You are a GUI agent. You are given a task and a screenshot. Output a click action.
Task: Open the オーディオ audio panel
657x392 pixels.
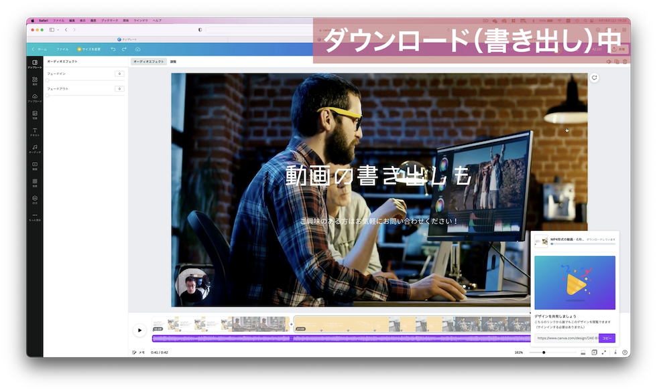click(x=35, y=149)
